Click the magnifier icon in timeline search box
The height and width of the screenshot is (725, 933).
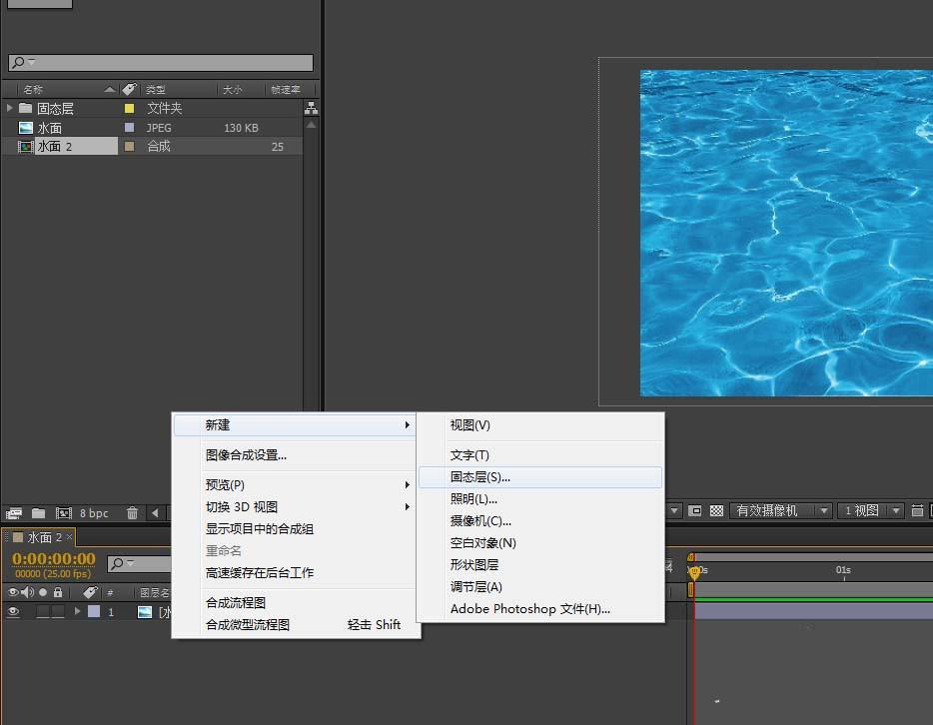click(118, 562)
